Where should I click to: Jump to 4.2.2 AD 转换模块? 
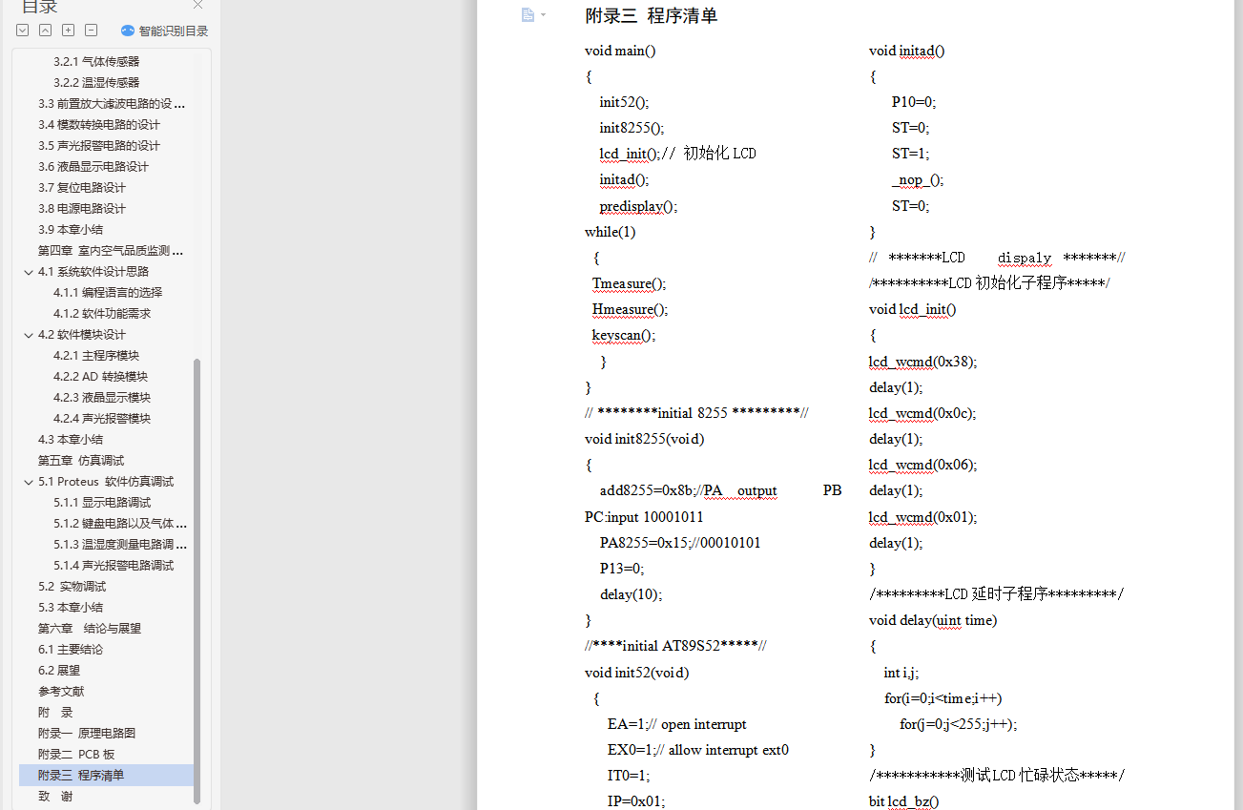coord(100,377)
